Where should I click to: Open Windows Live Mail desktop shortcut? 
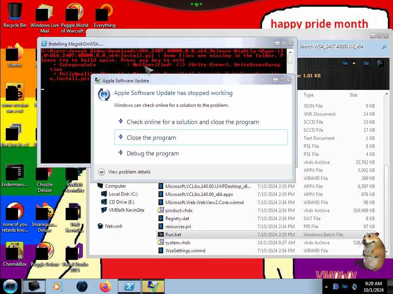45,18
